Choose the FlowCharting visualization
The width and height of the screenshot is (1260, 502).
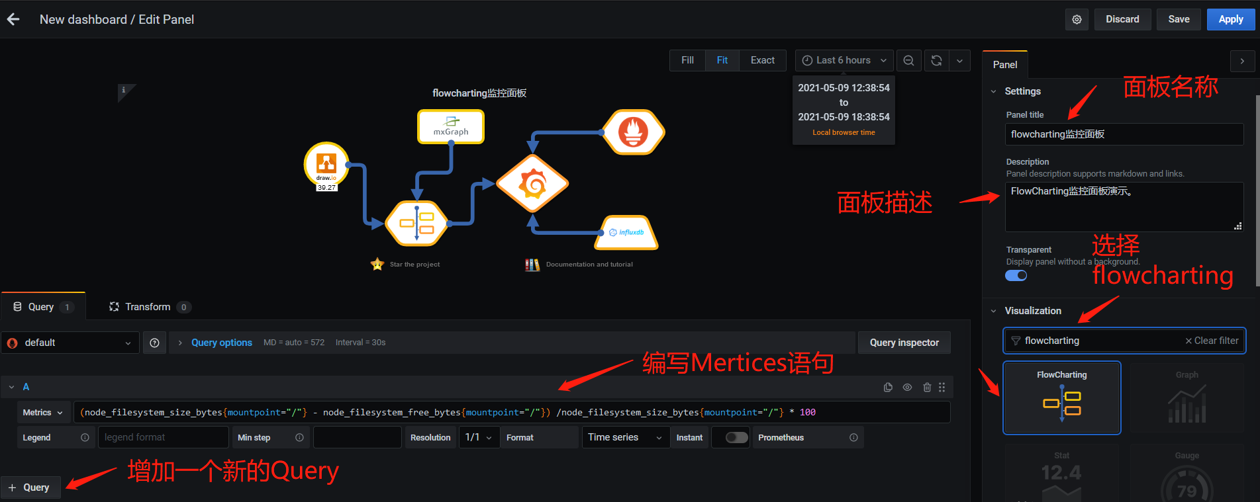(1062, 397)
